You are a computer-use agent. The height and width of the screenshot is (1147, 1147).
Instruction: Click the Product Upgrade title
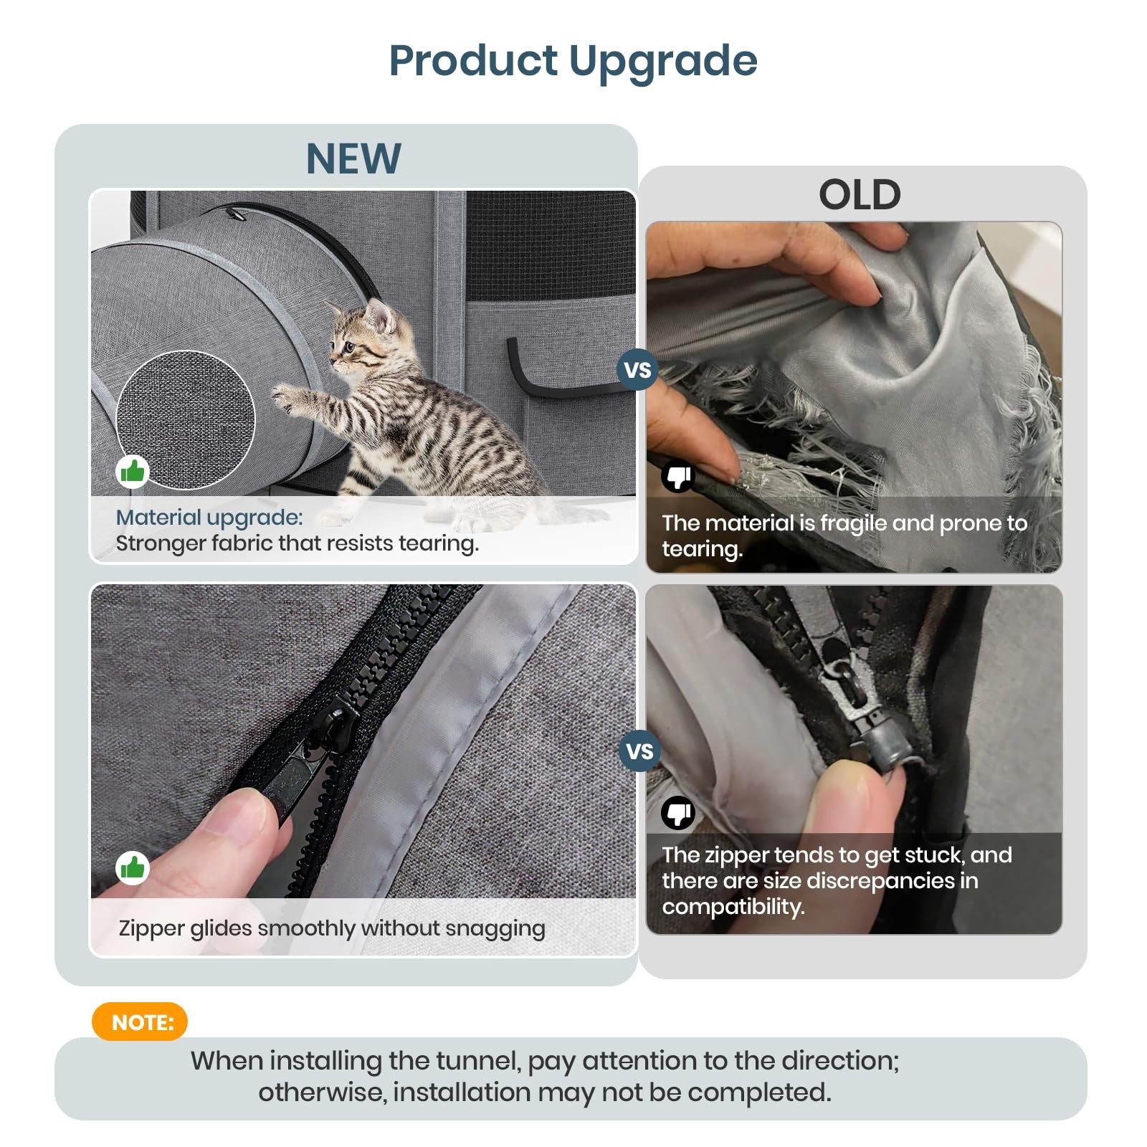(573, 62)
